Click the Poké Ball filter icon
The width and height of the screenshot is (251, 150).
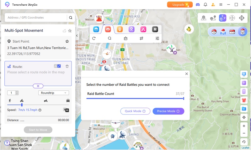pyautogui.click(x=214, y=31)
